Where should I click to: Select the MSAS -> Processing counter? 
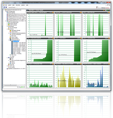pos(17,54)
